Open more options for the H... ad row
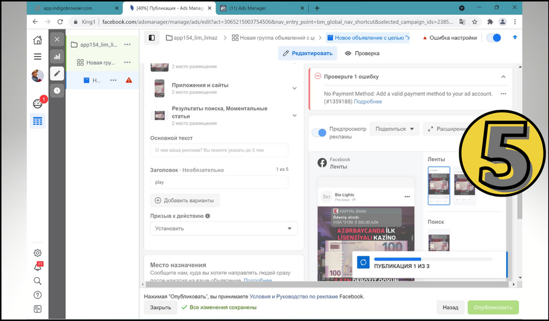Image resolution: width=549 pixels, height=321 pixels. 113,81
